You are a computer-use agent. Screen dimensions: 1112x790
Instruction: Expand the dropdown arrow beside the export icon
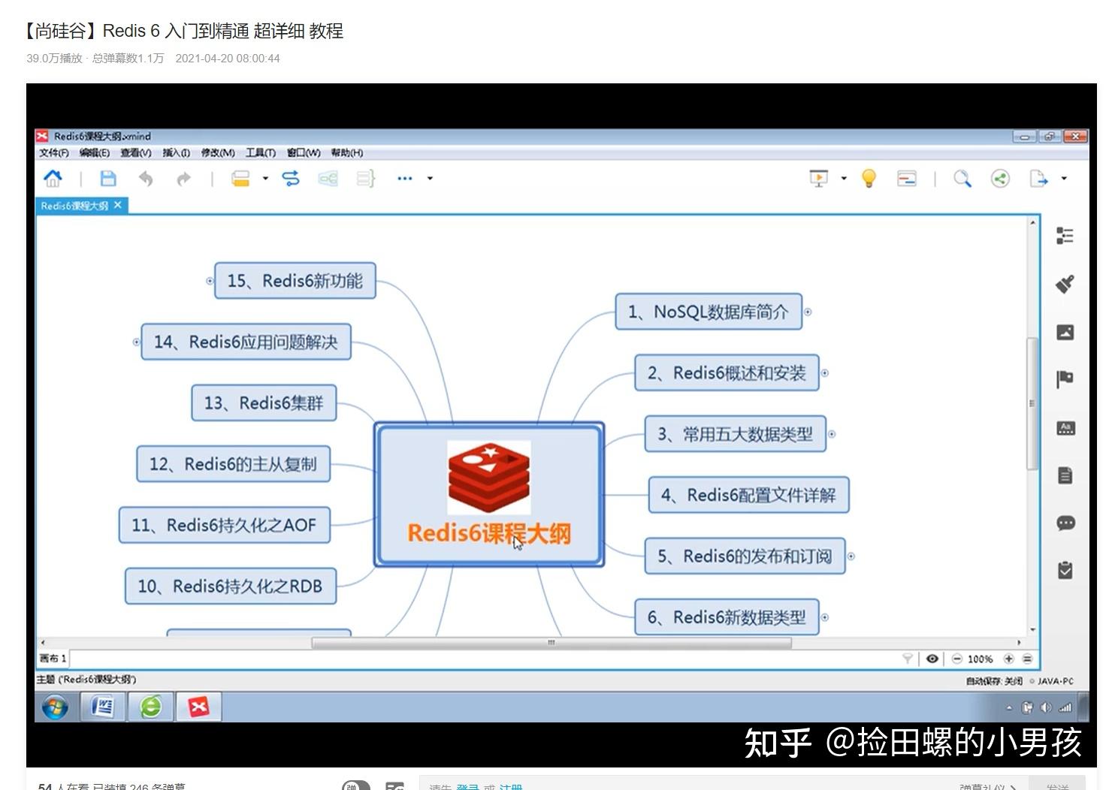pyautogui.click(x=1062, y=179)
